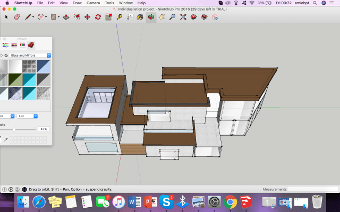Click the Send to LayOut icon
This screenshot has width=340, height=212.
[x=215, y=17]
